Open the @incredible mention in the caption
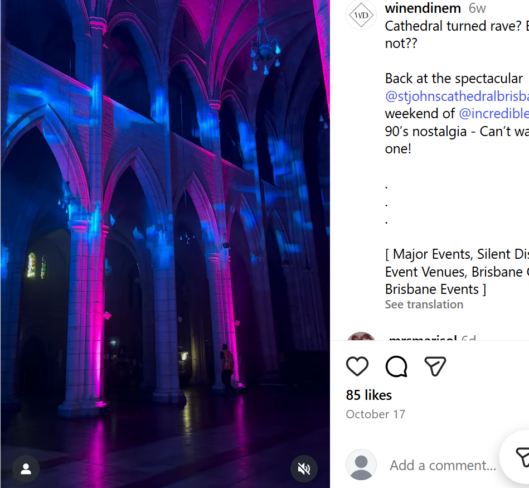The height and width of the screenshot is (488, 529). tap(493, 113)
